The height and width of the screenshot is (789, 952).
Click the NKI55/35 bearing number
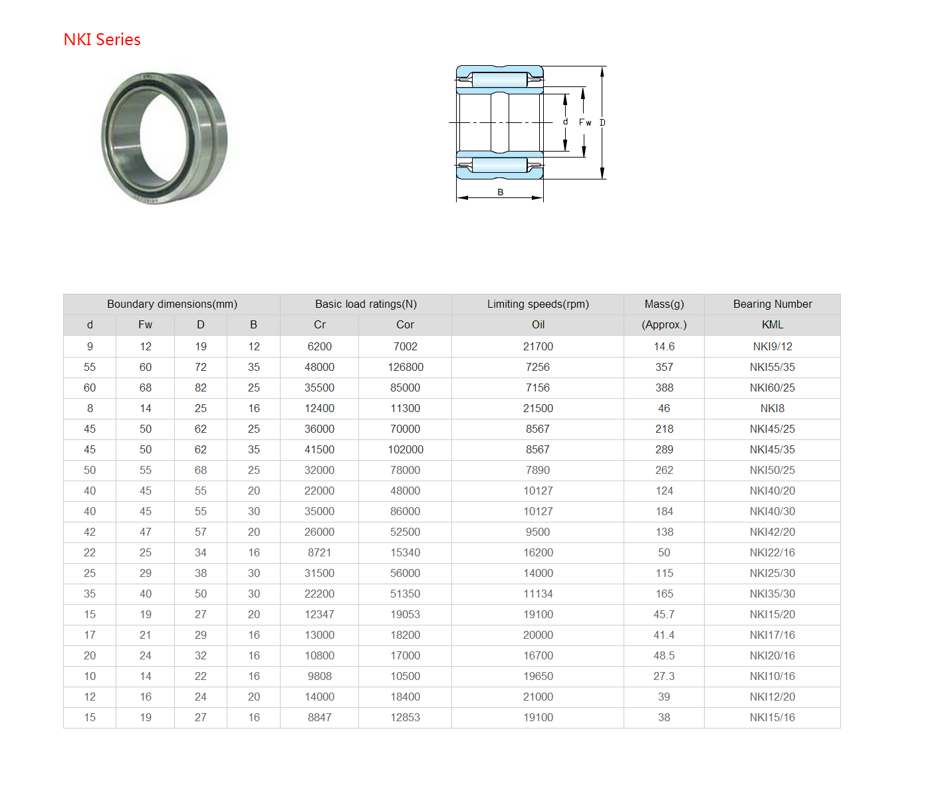tap(773, 368)
